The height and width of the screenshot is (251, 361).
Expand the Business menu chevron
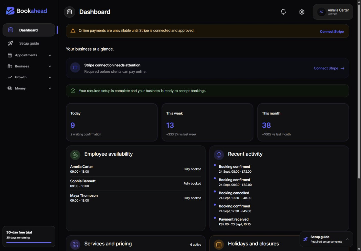click(50, 66)
